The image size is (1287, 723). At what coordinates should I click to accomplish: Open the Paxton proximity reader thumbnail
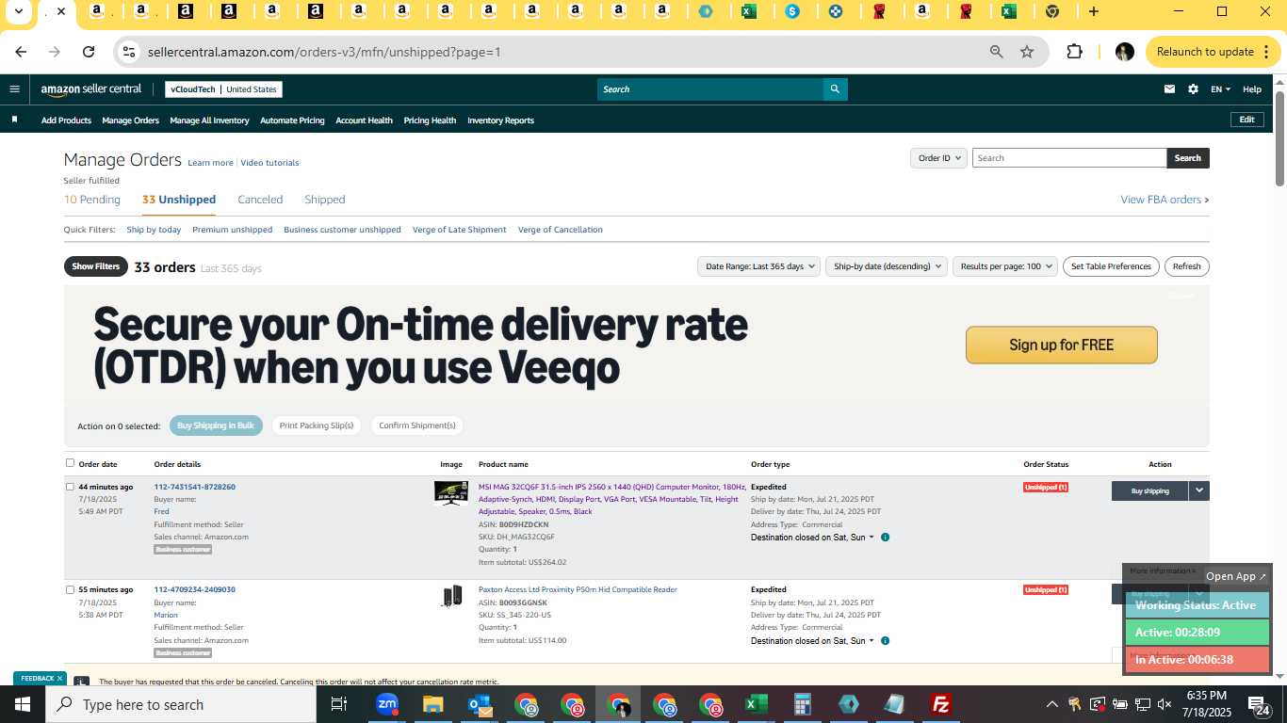click(x=451, y=596)
